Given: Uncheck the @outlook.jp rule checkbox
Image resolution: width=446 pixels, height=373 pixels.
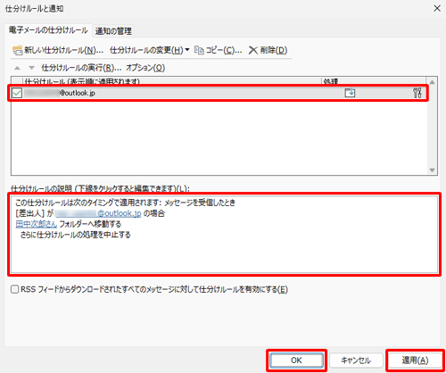Looking at the screenshot, I should [x=17, y=93].
